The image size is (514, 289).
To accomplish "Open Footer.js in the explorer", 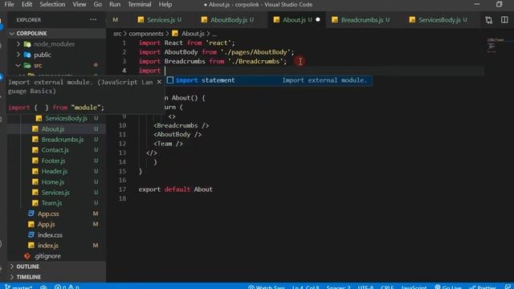I will pos(53,161).
